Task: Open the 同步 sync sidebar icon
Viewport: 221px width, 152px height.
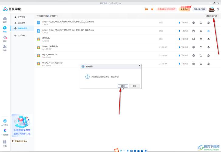Action: (x=5, y=39)
